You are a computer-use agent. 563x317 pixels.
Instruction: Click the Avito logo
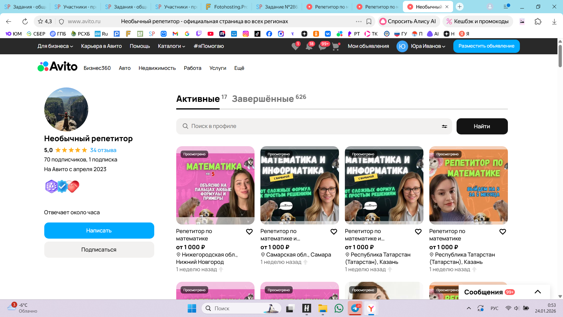57,67
